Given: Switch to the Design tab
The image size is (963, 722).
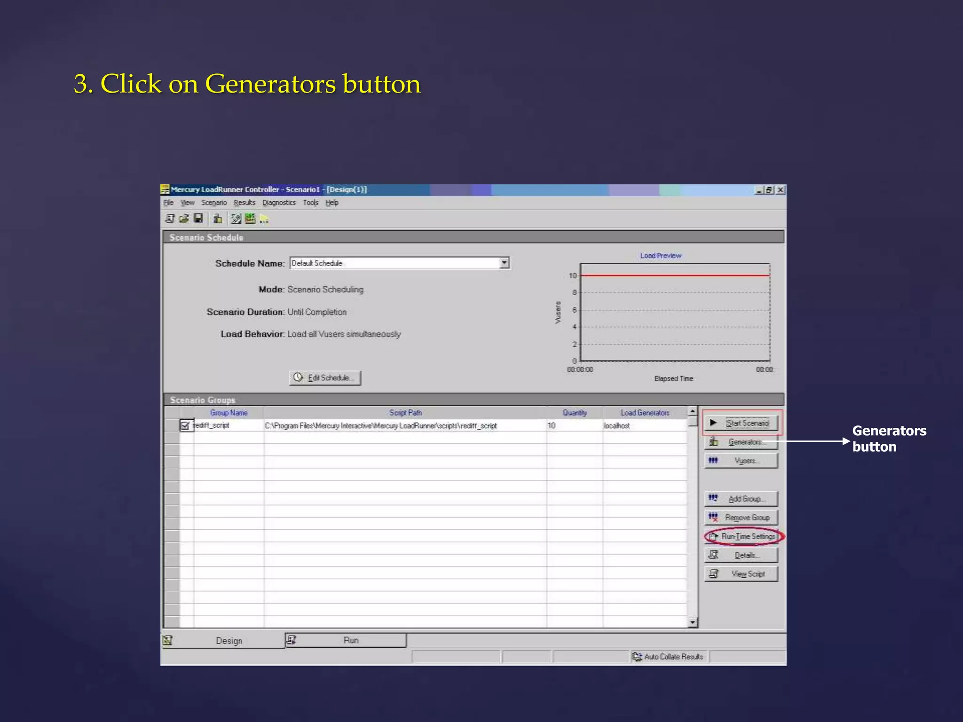Looking at the screenshot, I should coord(223,641).
